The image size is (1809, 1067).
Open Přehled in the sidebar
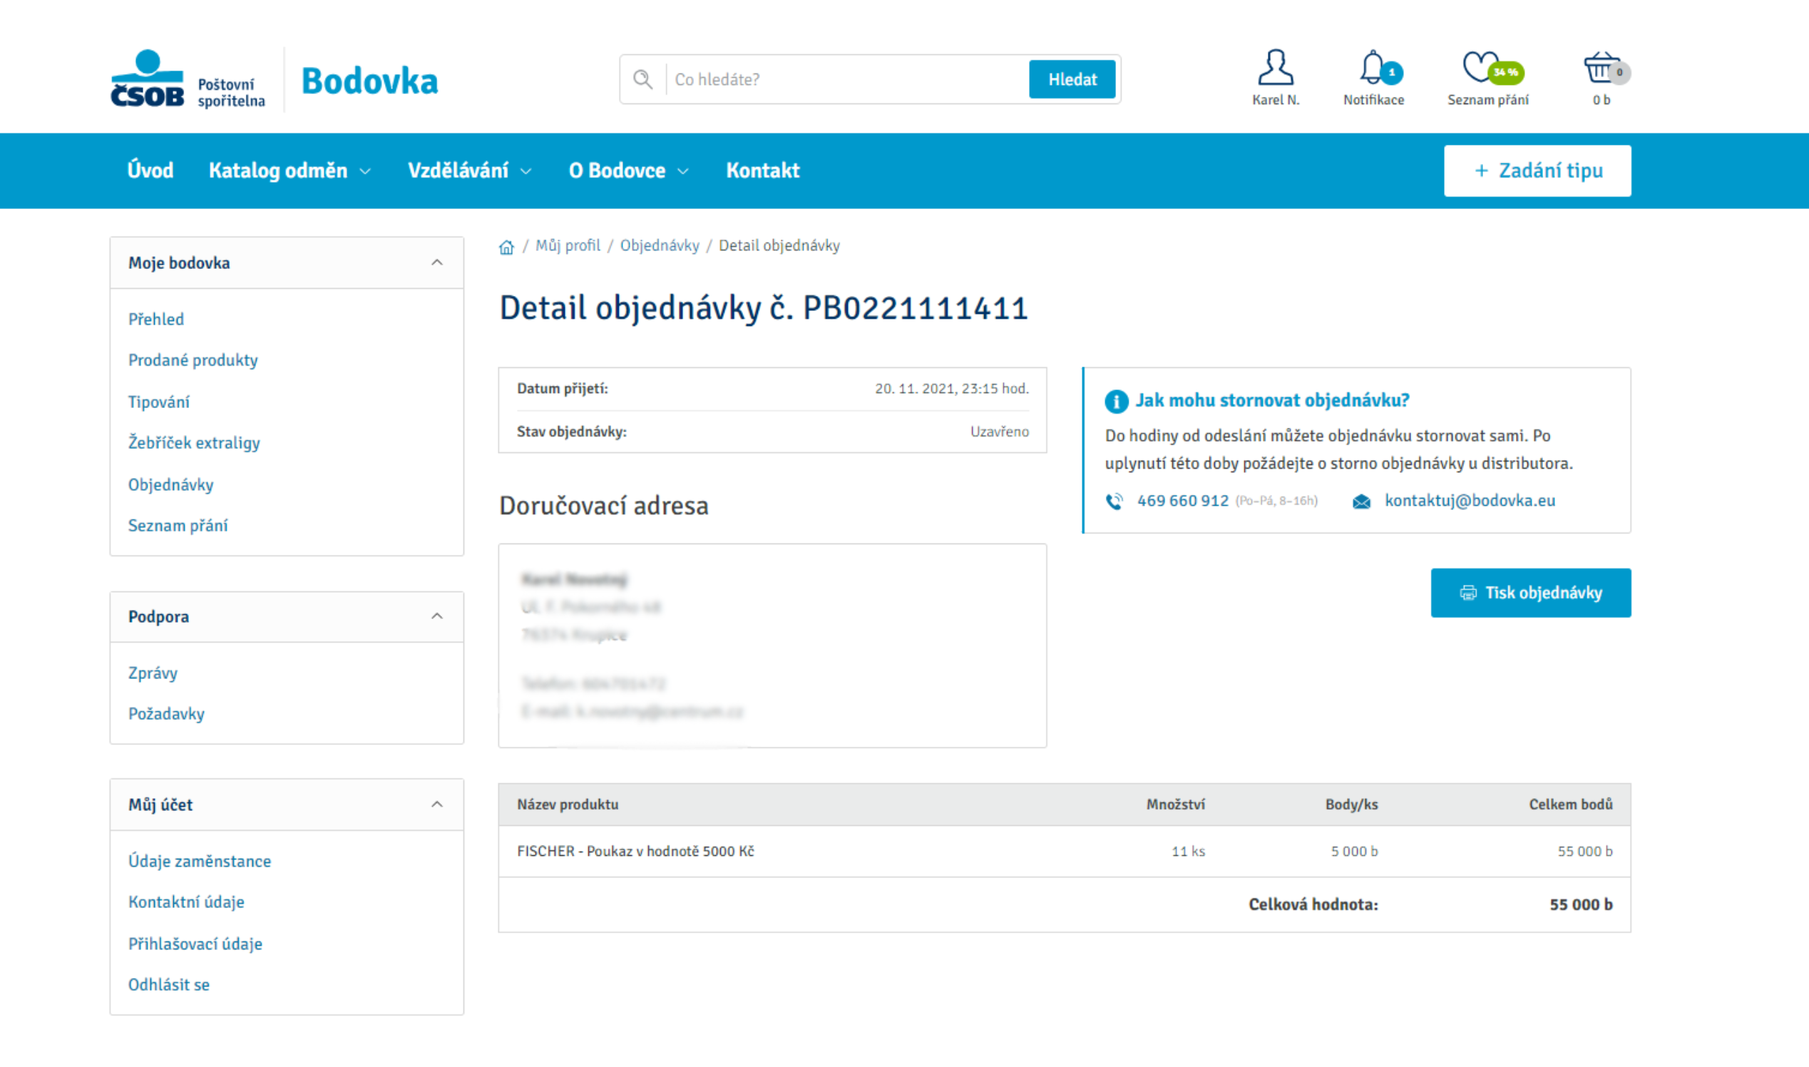pos(156,320)
